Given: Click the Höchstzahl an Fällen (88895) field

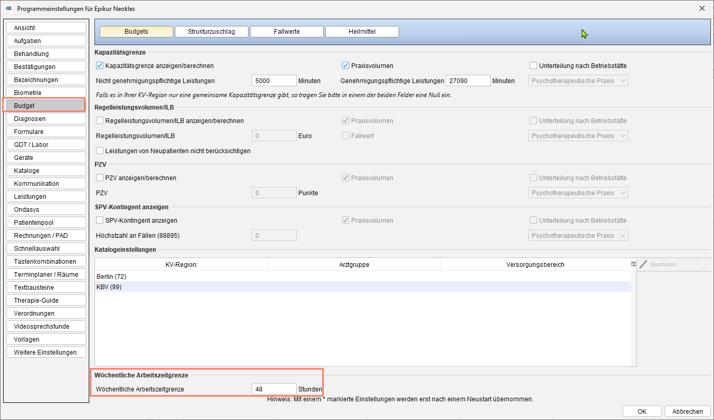Looking at the screenshot, I should 274,236.
